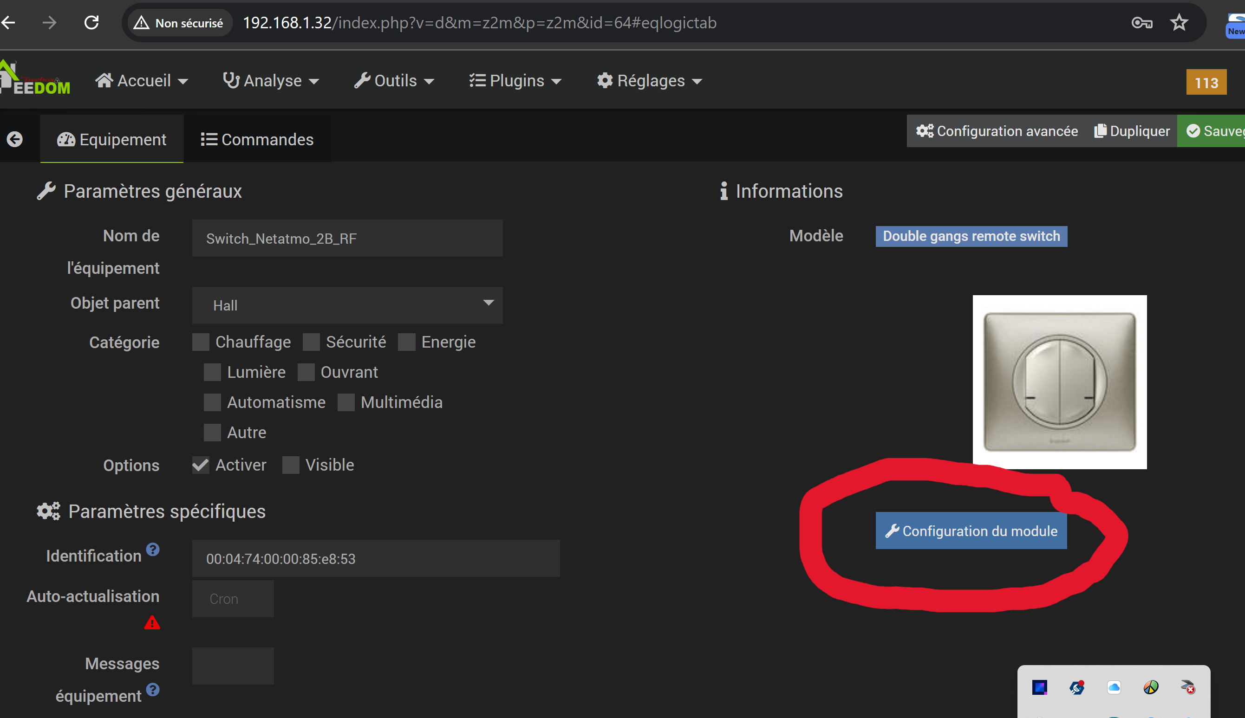The width and height of the screenshot is (1245, 718).
Task: Click the Messages équipement input field
Action: pyautogui.click(x=233, y=666)
